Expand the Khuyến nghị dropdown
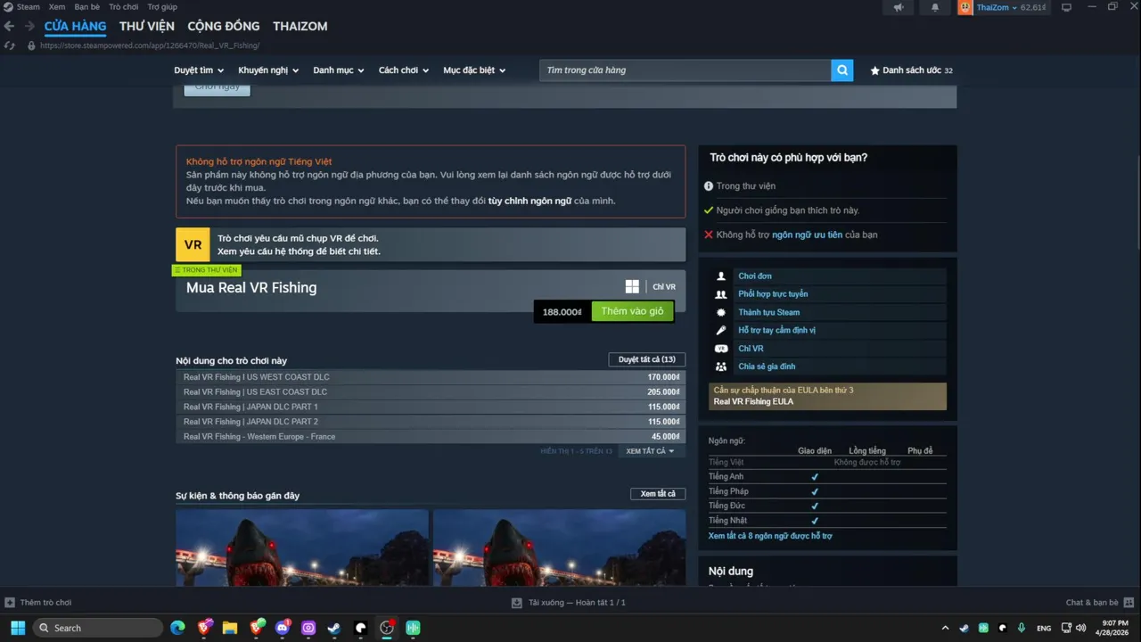Image resolution: width=1141 pixels, height=642 pixels. 268,70
